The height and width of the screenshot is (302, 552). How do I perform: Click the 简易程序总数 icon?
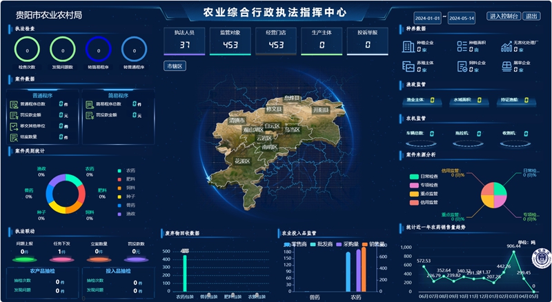coord(90,105)
